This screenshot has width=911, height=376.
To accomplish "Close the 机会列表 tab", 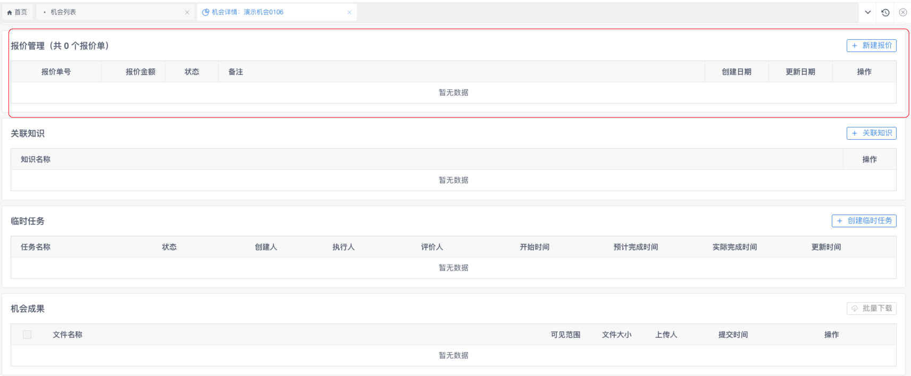I will 187,12.
